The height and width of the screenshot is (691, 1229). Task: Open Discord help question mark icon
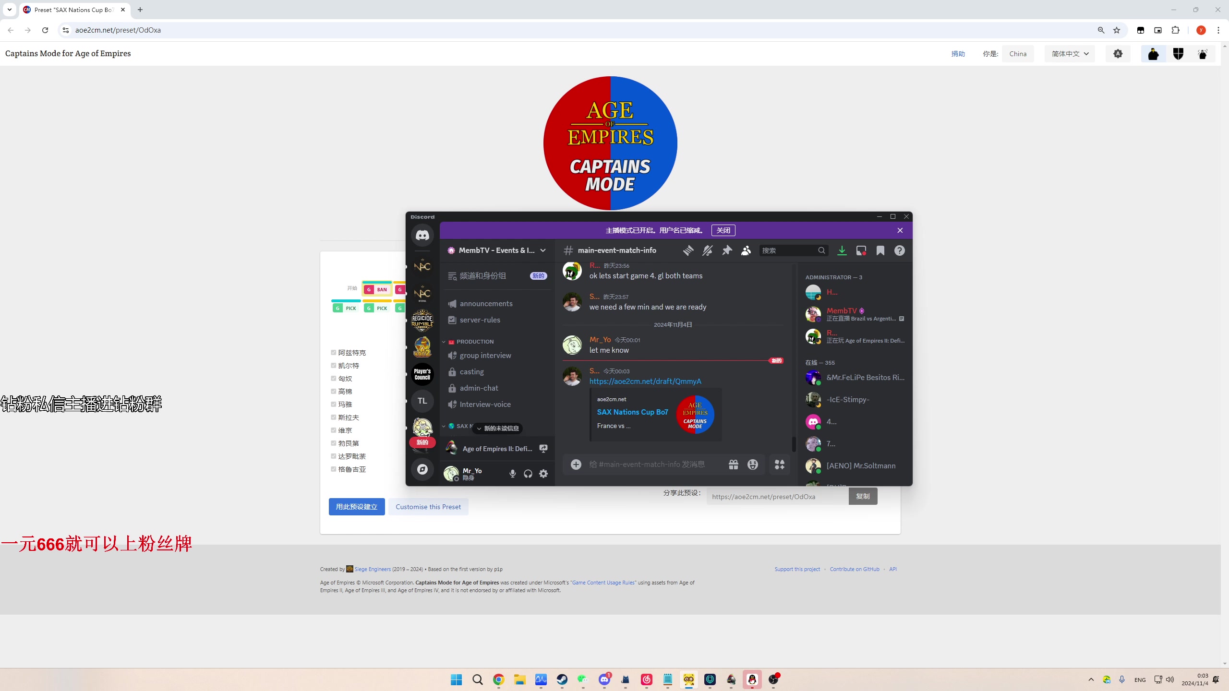pos(900,250)
